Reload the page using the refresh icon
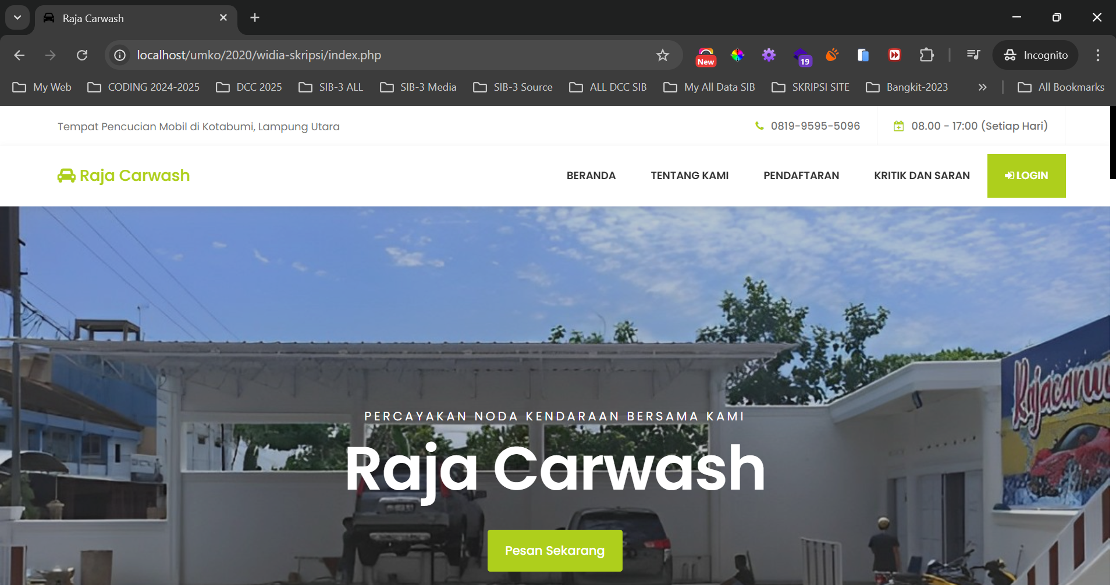Viewport: 1116px width, 585px height. pyautogui.click(x=82, y=55)
